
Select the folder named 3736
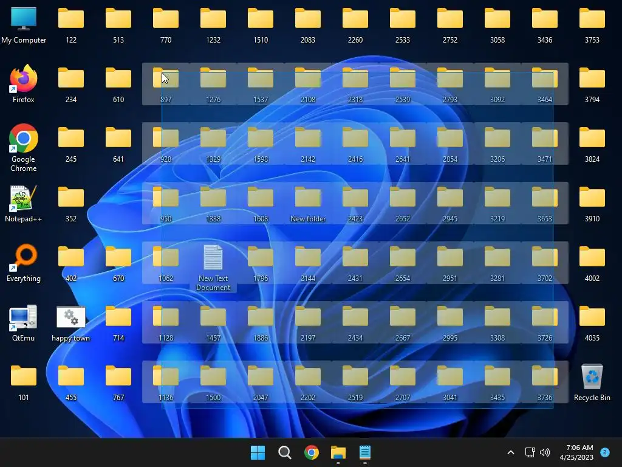545,382
